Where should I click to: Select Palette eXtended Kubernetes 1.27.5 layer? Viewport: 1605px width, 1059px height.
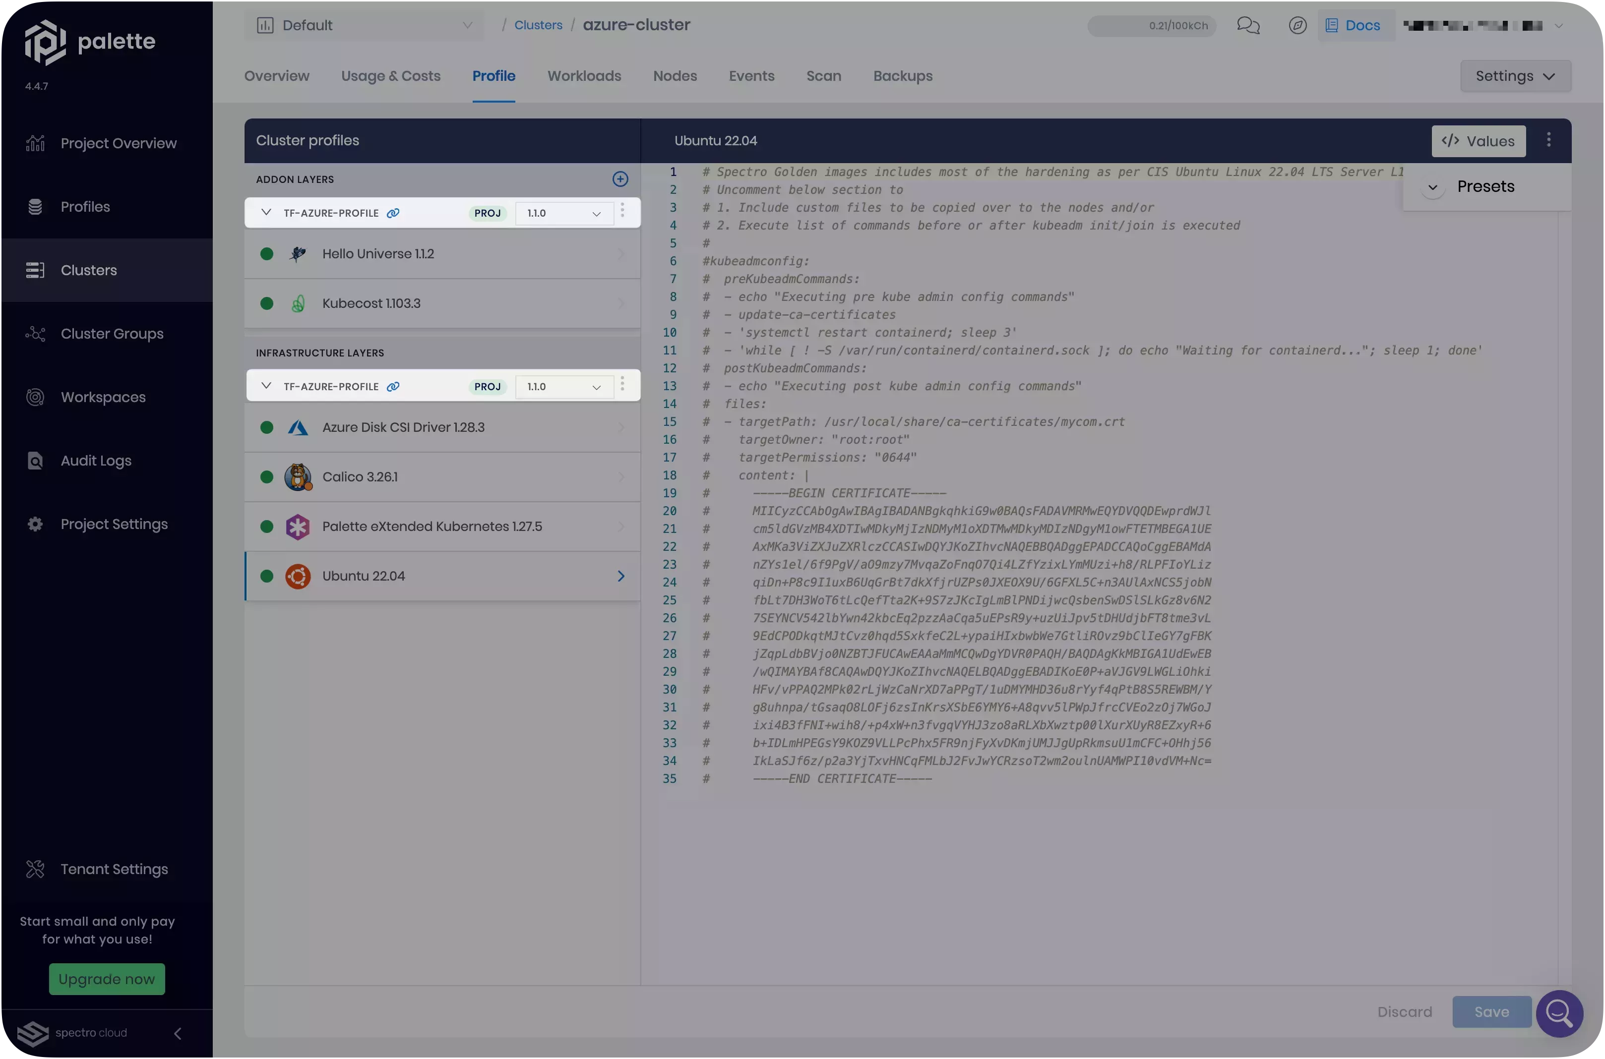tap(442, 527)
